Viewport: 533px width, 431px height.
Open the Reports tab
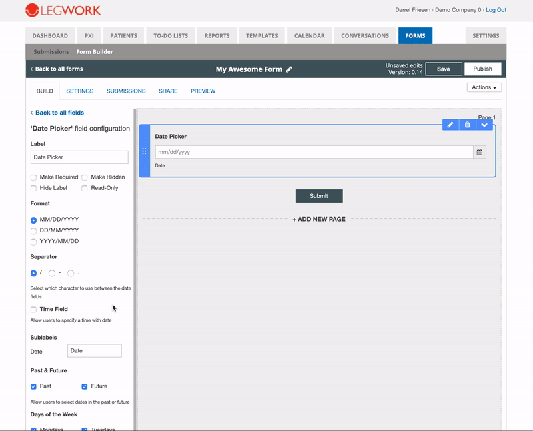(217, 36)
